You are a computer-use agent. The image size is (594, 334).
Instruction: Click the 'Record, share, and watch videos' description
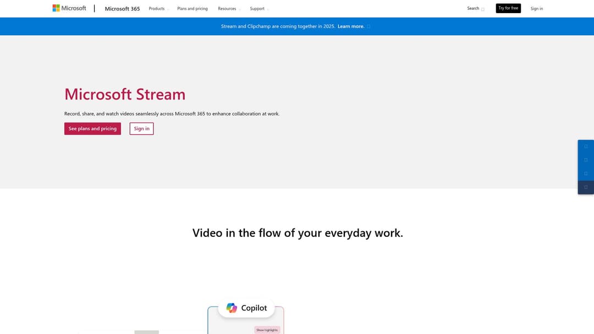(x=172, y=114)
